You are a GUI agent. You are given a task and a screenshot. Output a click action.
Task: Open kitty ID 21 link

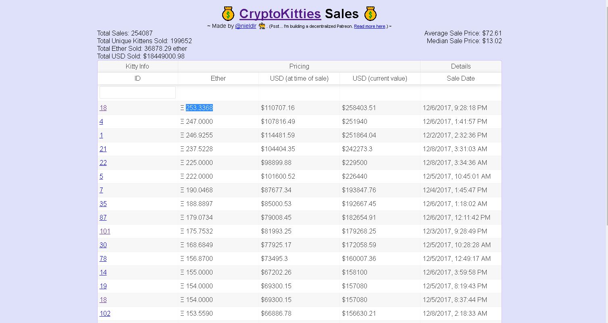click(x=103, y=149)
